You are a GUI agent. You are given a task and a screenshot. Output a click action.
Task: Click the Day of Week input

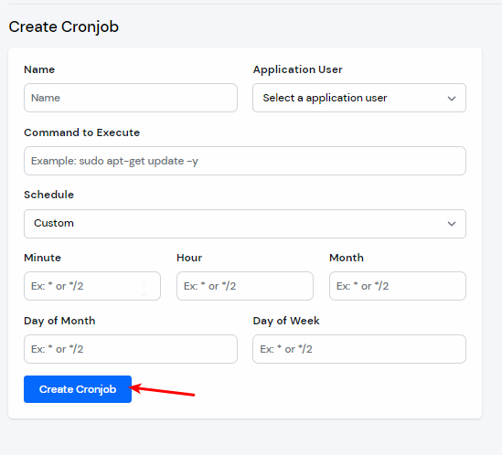tap(359, 349)
